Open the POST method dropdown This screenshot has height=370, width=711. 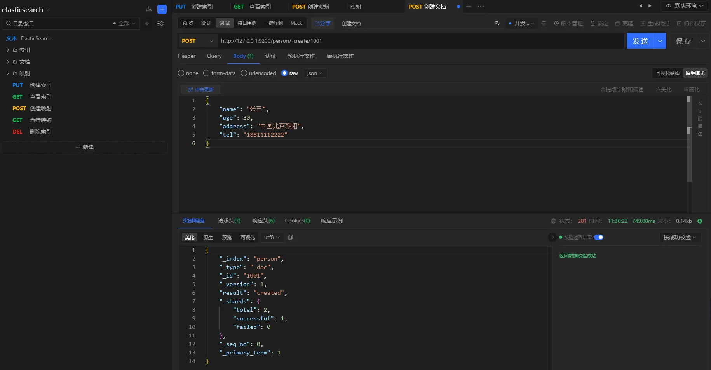[197, 41]
